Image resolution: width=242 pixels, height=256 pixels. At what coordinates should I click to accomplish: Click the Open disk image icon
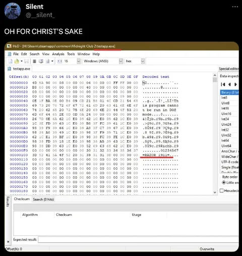(x=47, y=61)
